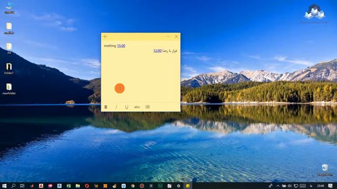Image resolution: width=337 pixels, height=189 pixels.
Task: Show hidden system tray icons
Action: pyautogui.click(x=278, y=186)
